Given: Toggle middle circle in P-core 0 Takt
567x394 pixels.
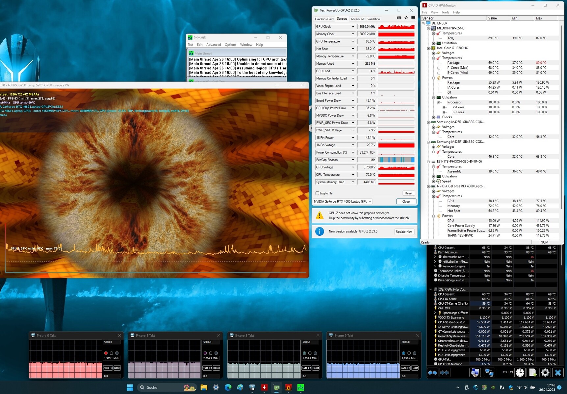Looking at the screenshot, I should point(112,353).
